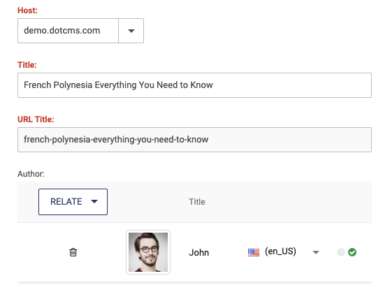Image resolution: width=383 pixels, height=299 pixels.
Task: Click John's author name
Action: coord(198,252)
